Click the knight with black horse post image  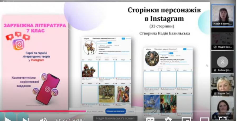(x=107, y=94)
